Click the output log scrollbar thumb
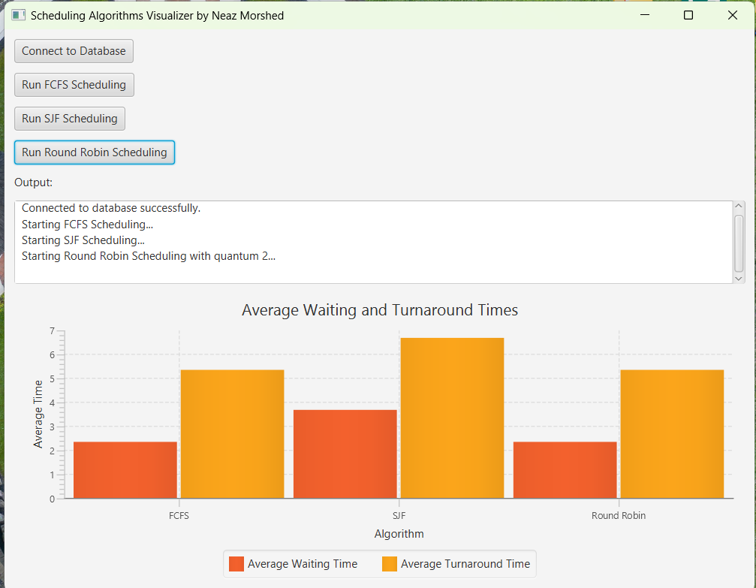This screenshot has height=588, width=756. tap(739, 243)
